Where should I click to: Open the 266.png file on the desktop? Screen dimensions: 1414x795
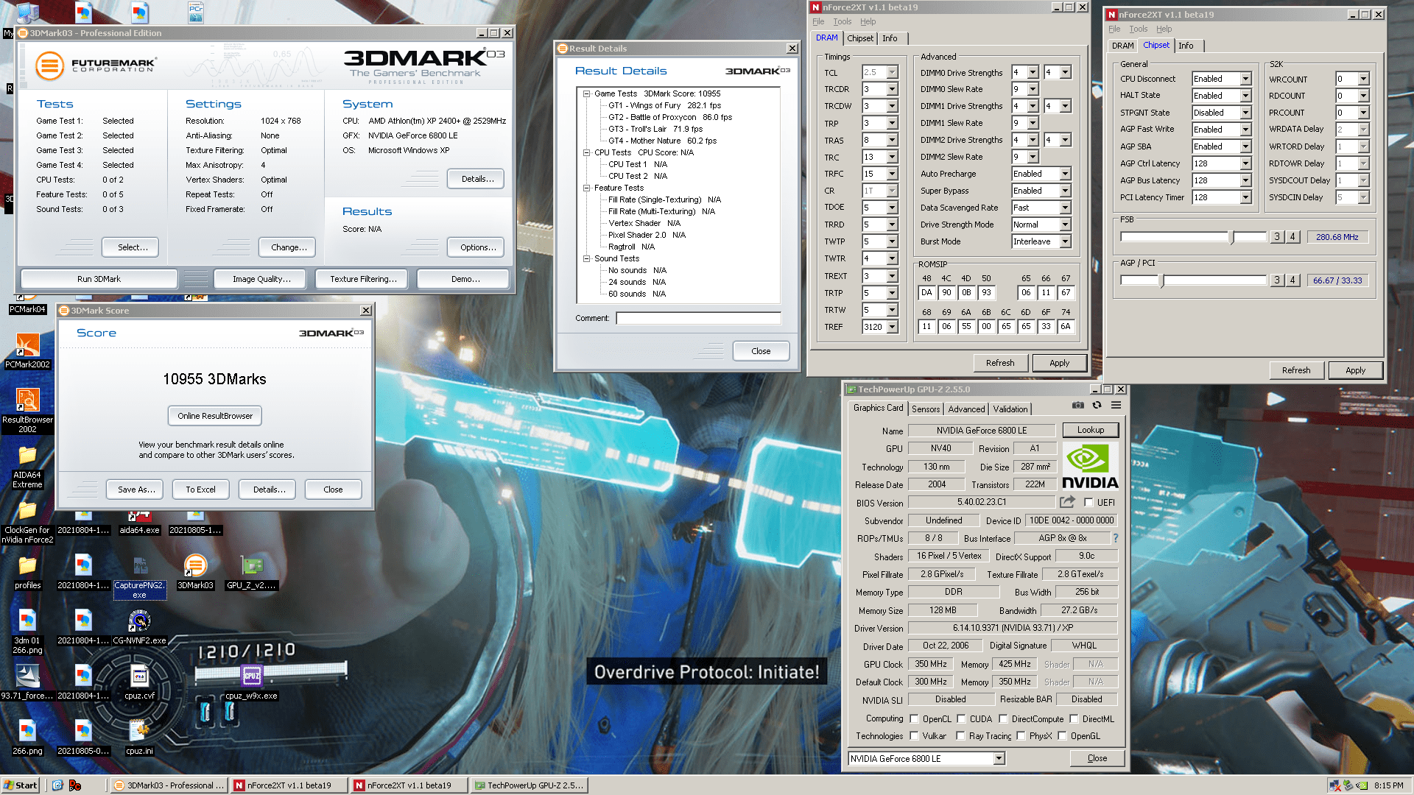pos(27,738)
